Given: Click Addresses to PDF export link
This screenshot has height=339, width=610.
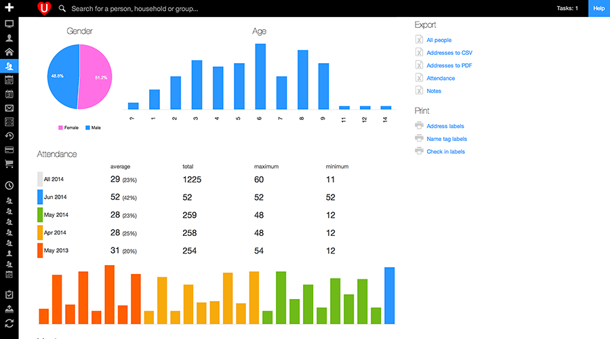Looking at the screenshot, I should coord(449,66).
